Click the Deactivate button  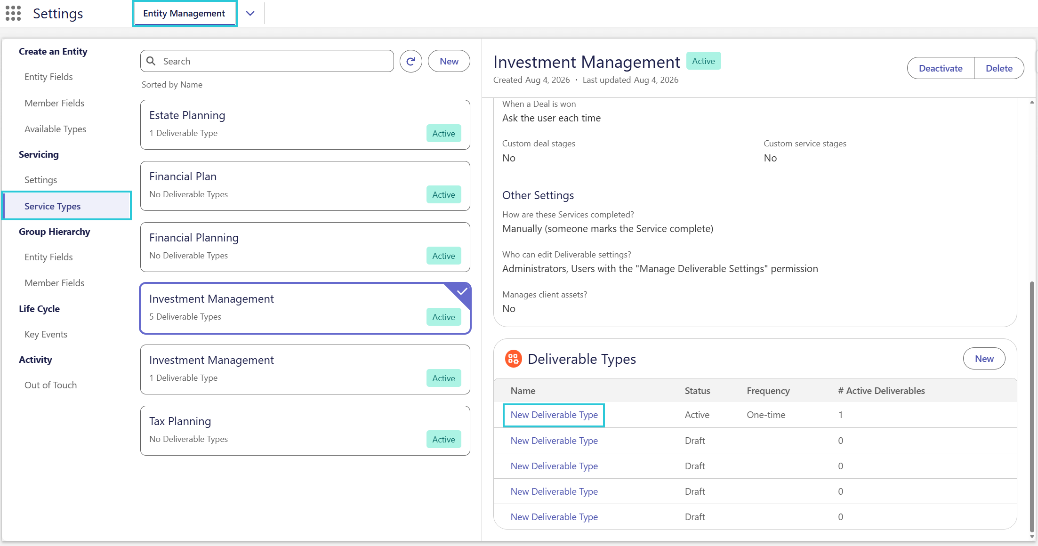pos(941,68)
